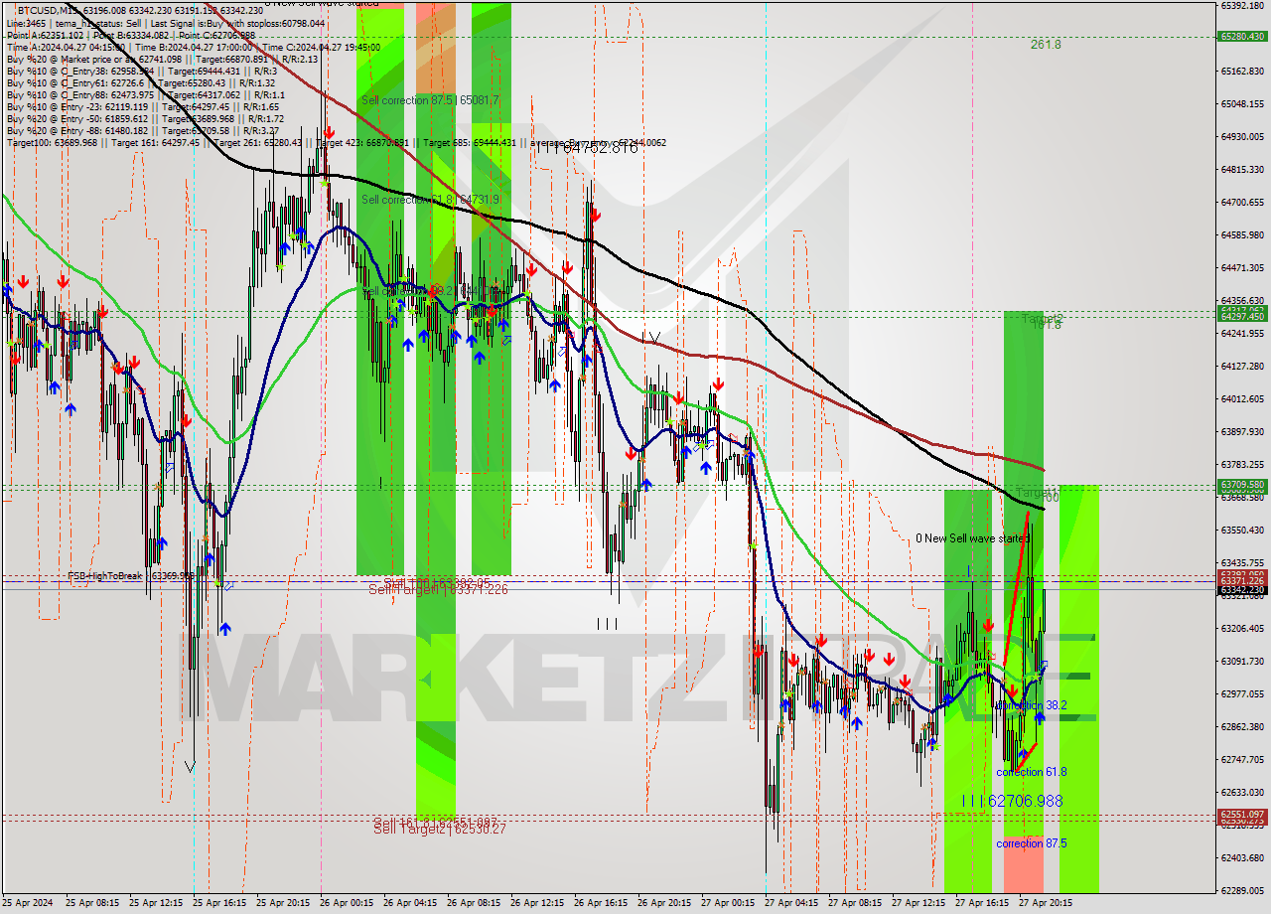This screenshot has height=914, width=1271.
Task: Click the 63897.930 price axis label
Action: (x=1241, y=431)
